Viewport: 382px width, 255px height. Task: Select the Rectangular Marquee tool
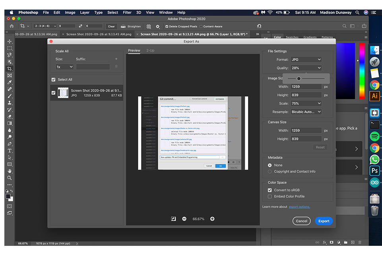[x=10, y=48]
